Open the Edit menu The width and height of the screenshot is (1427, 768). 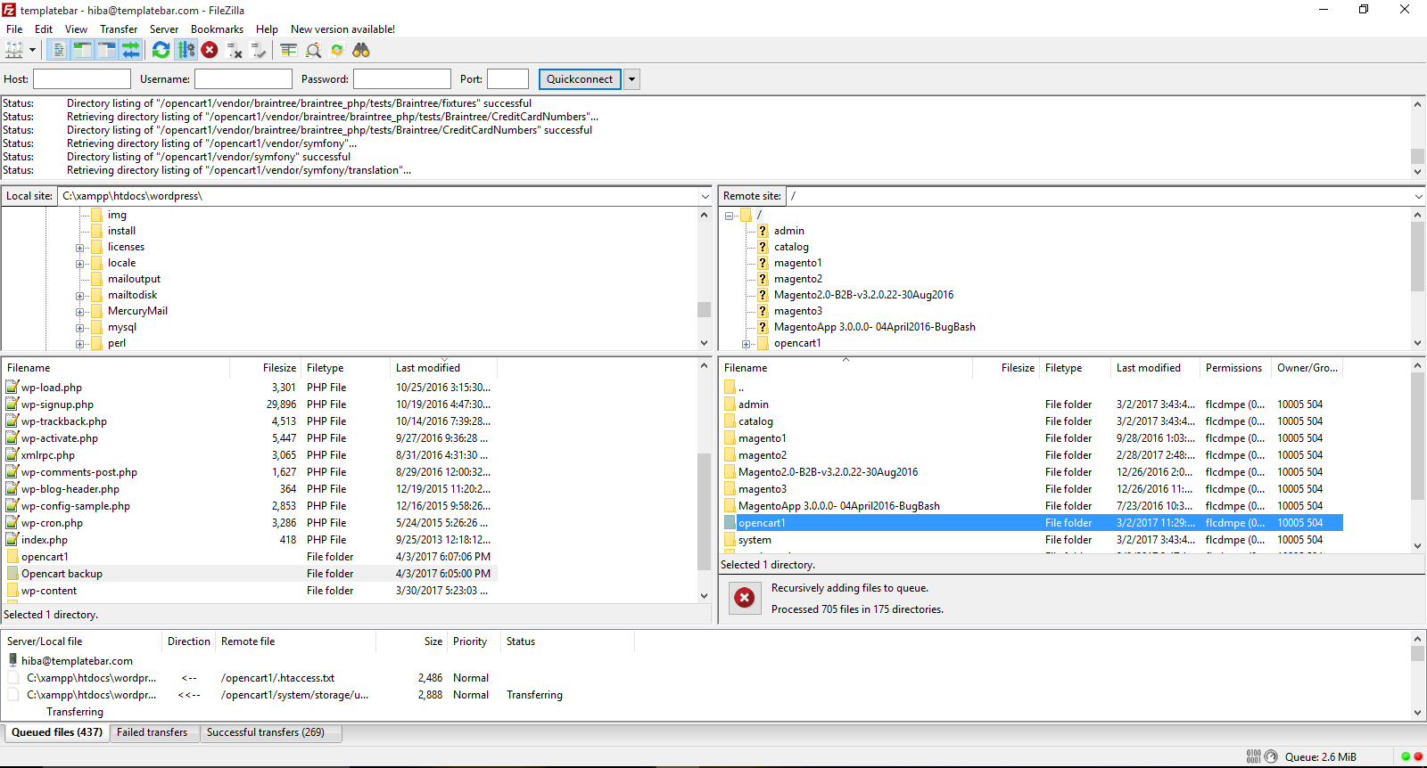[x=44, y=29]
